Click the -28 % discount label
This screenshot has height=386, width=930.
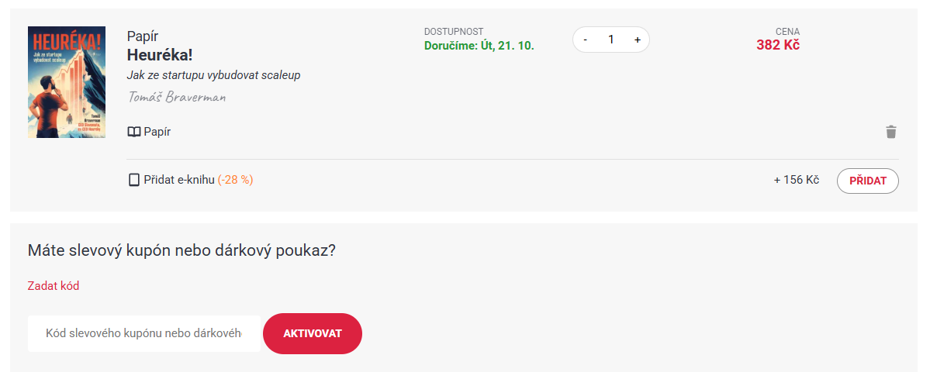click(236, 180)
